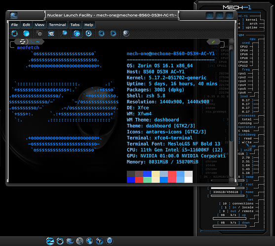Click the dark grey first palette block
The width and height of the screenshot is (275, 246).
(131, 174)
